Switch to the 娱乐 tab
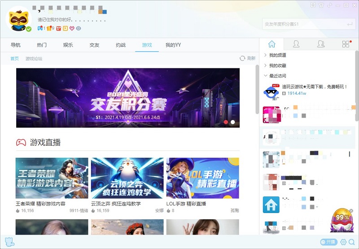This screenshot has width=359, height=249. coord(68,45)
